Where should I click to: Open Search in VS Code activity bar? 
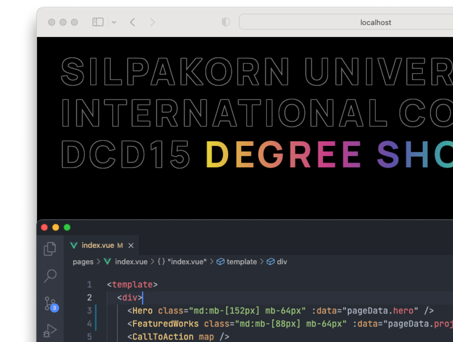[50, 276]
